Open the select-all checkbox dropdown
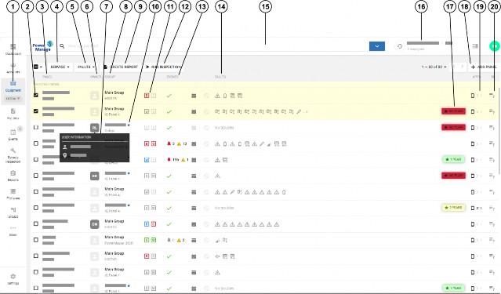The height and width of the screenshot is (294, 501). click(x=38, y=67)
